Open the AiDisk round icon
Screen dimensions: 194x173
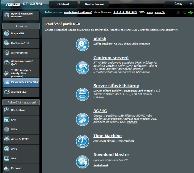click(x=82, y=44)
